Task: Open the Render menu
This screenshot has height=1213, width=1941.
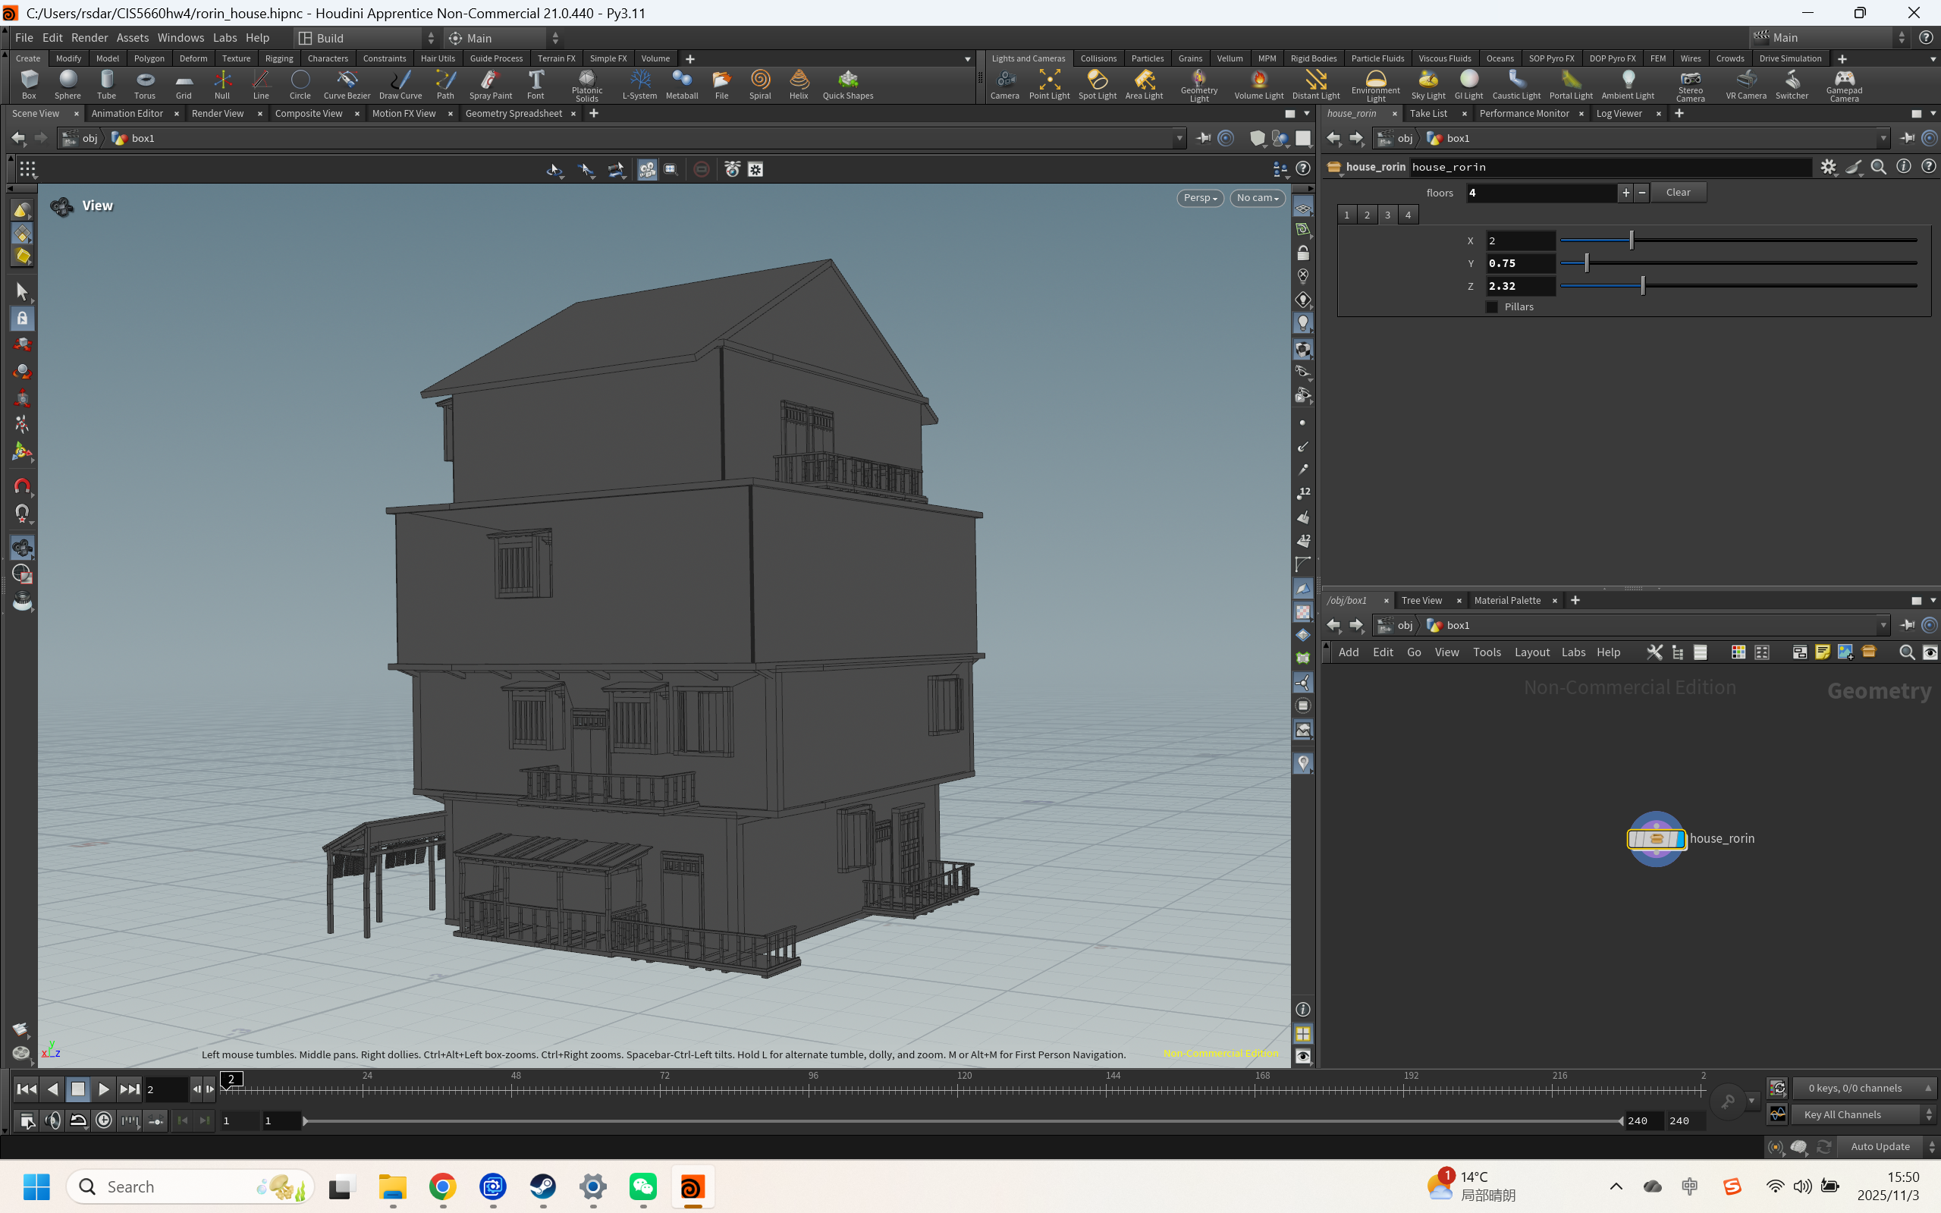Action: 89,38
